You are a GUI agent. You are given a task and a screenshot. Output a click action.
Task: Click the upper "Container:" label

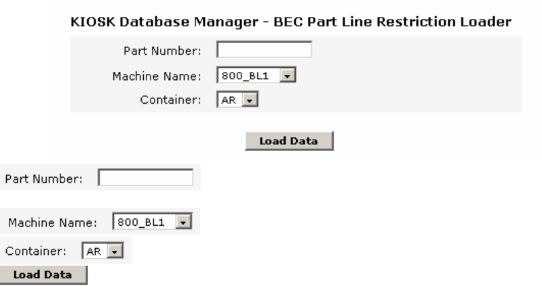(176, 100)
